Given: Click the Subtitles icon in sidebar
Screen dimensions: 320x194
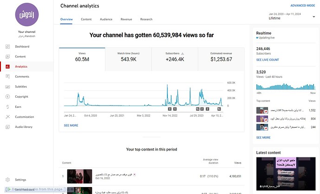Looking at the screenshot, I should [x=8, y=87].
